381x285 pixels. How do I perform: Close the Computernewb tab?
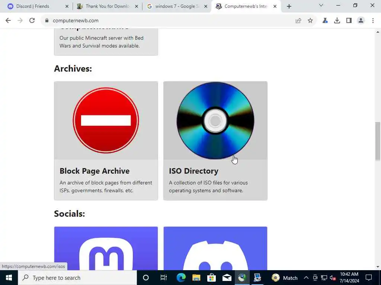tap(275, 6)
